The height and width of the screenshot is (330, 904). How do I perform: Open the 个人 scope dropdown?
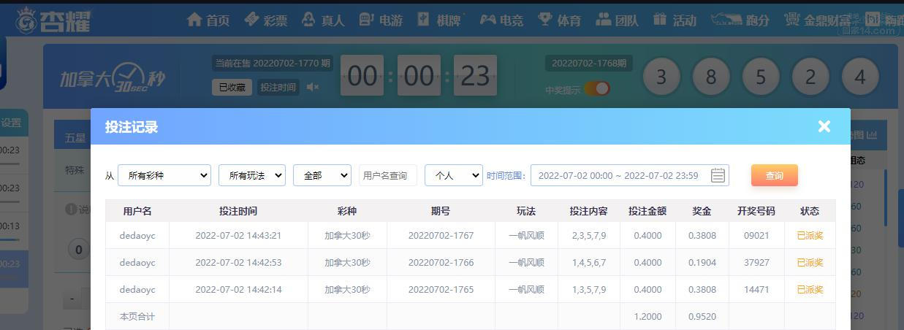(x=453, y=175)
